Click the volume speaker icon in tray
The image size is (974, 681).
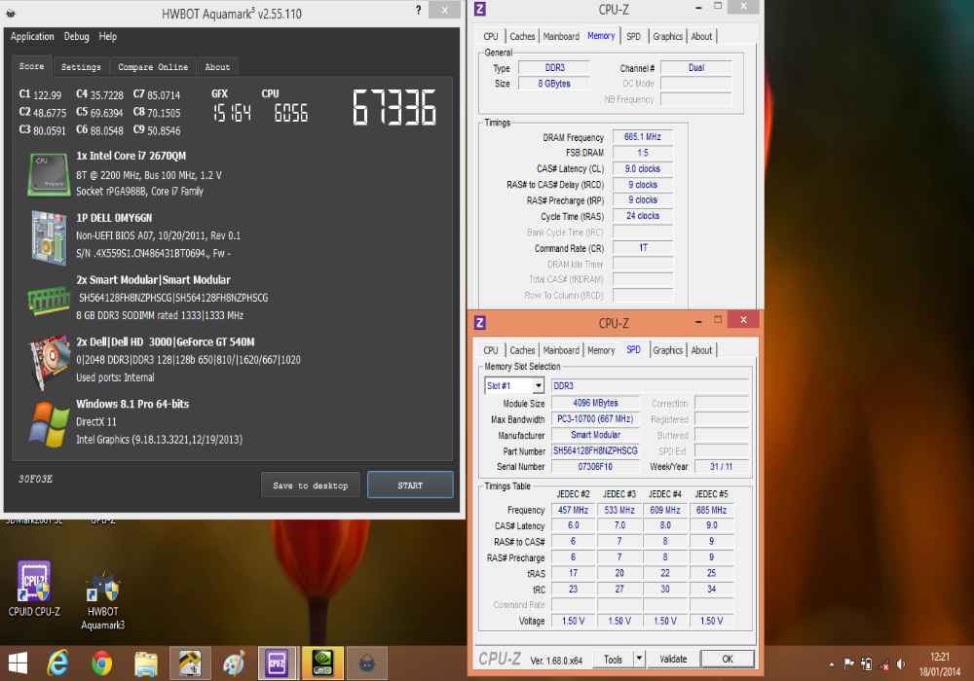901,664
